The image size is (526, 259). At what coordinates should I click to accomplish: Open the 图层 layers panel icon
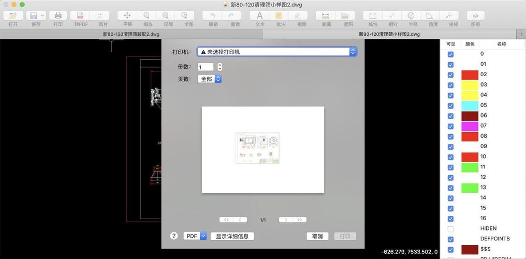point(475,16)
